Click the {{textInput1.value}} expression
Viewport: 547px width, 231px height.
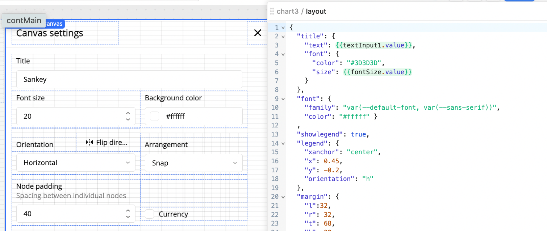pos(373,45)
